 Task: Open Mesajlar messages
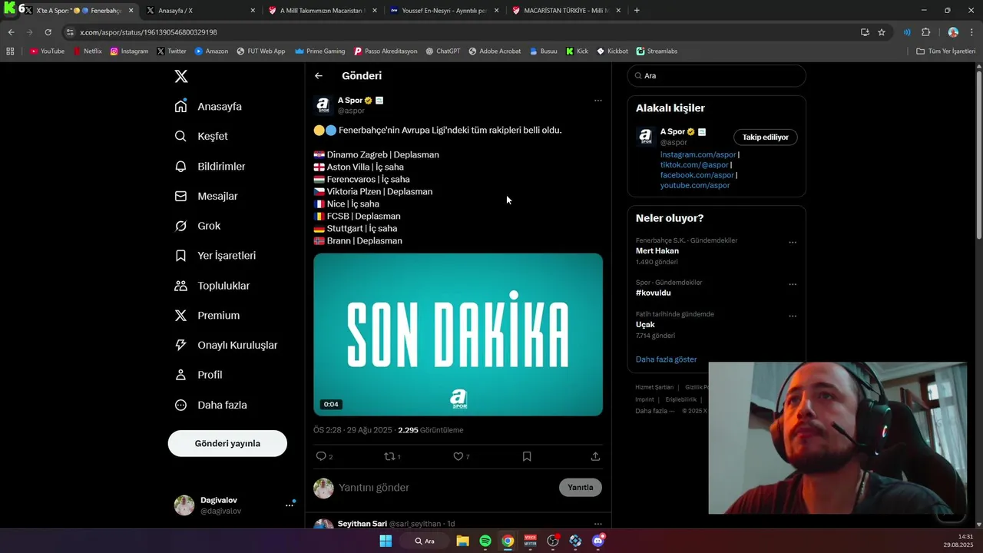[206, 196]
